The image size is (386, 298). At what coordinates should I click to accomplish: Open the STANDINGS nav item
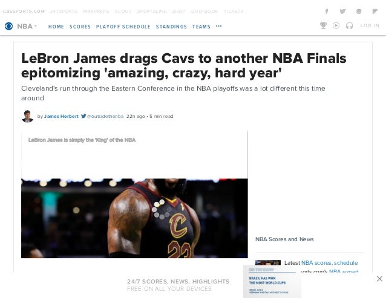pos(171,27)
